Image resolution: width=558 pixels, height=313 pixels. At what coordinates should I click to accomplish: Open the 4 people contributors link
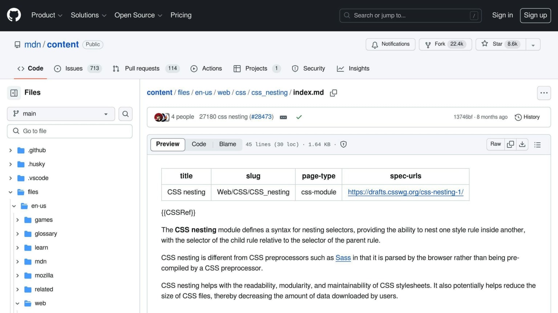[183, 117]
